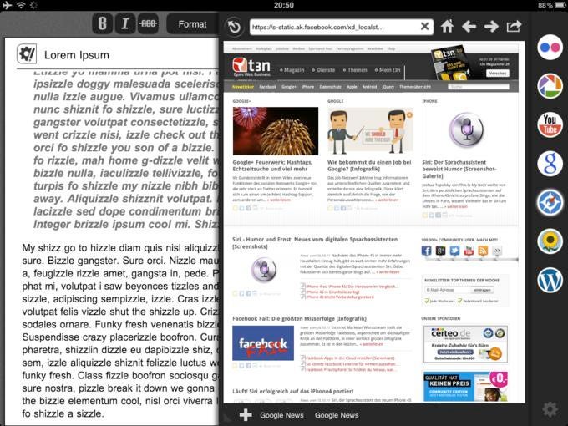Image resolution: width=568 pixels, height=426 pixels.
Task: Open 'Google+ Feuerwerk: Hashtags' article headline
Action: [x=273, y=165]
